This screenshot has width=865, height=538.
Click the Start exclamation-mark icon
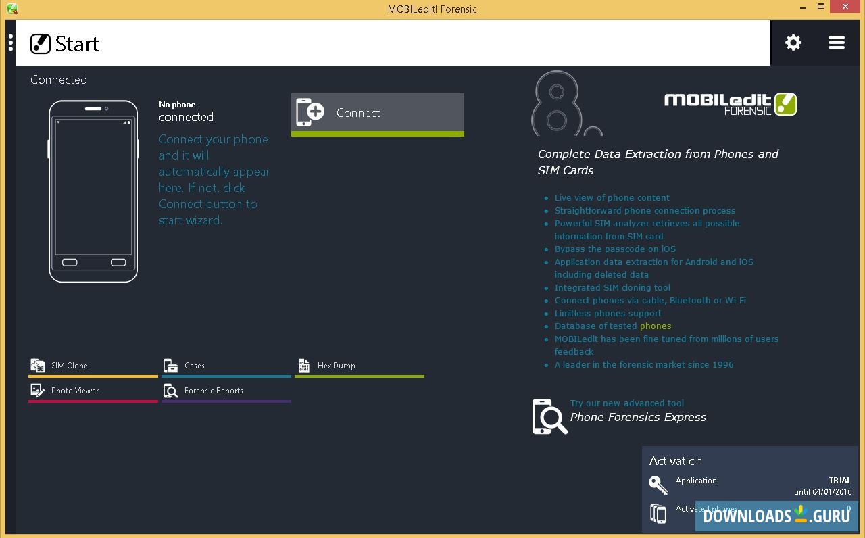(41, 43)
